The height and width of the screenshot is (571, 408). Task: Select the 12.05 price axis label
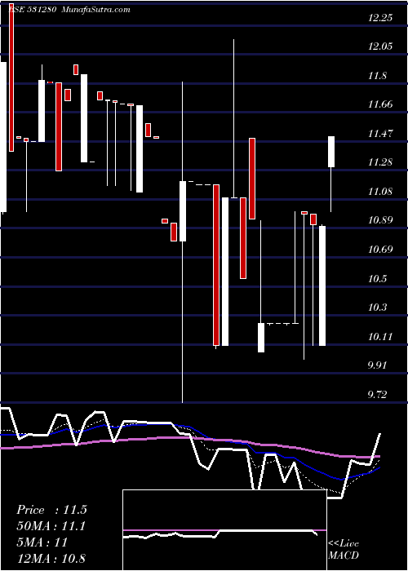(x=380, y=46)
